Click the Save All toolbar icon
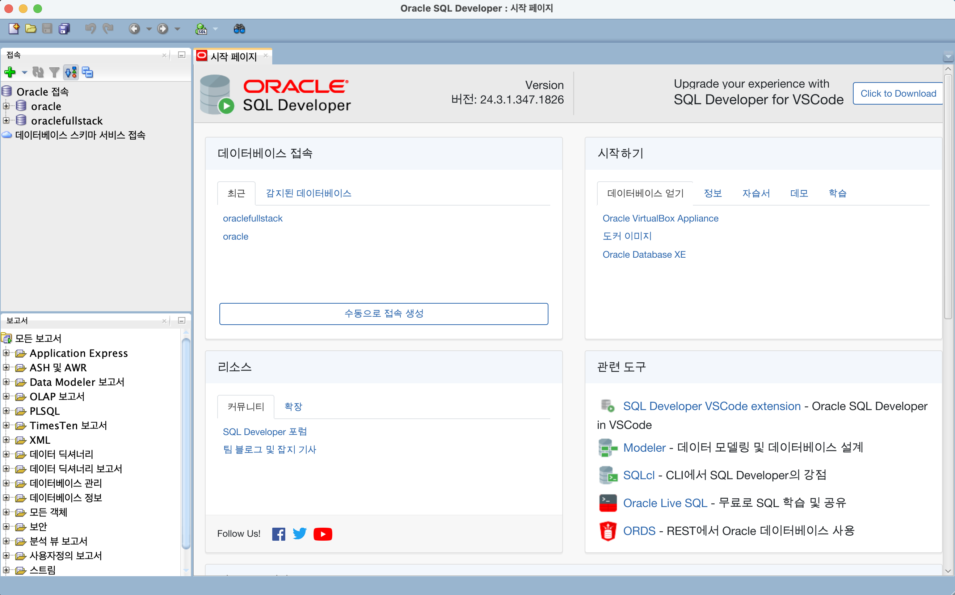The height and width of the screenshot is (595, 955). (64, 29)
